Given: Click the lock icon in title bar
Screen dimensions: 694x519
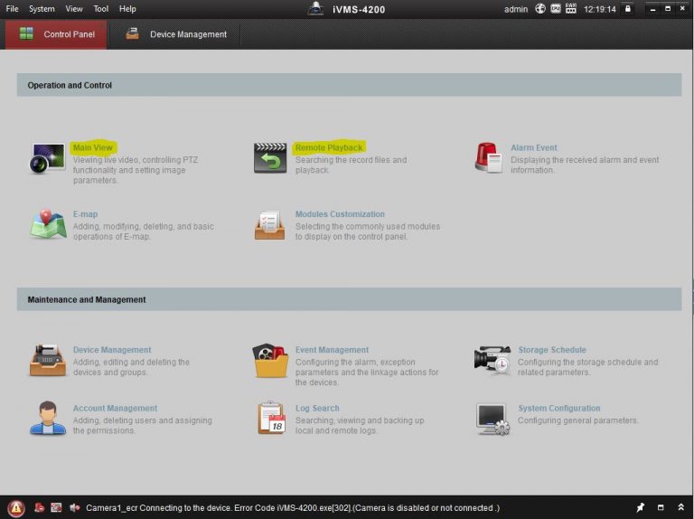Looking at the screenshot, I should coord(628,8).
